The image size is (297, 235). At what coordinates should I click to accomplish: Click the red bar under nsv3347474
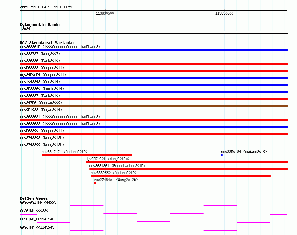(87, 155)
